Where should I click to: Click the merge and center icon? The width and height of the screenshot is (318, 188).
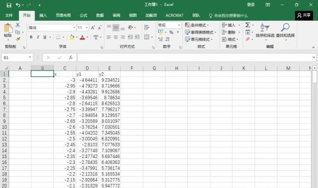pos(146,37)
